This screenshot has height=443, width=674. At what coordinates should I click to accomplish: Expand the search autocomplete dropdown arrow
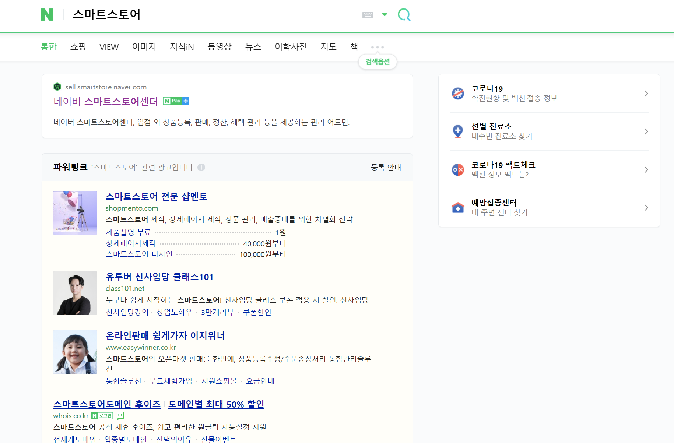[x=385, y=15]
